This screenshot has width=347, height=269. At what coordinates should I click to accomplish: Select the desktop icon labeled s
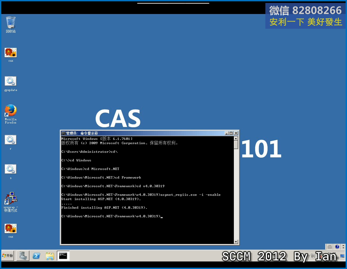(11, 172)
